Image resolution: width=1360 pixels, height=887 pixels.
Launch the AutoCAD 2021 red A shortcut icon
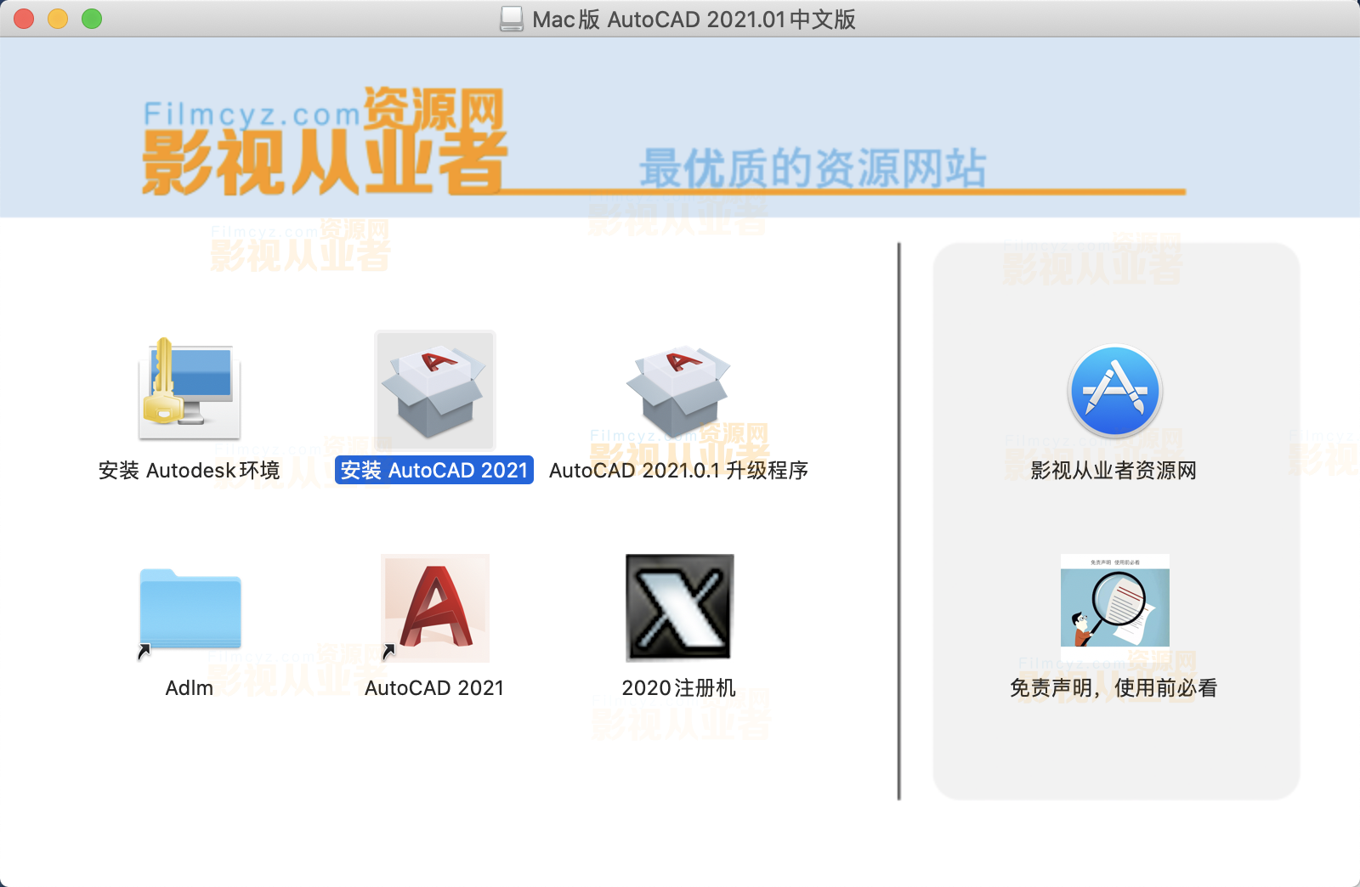(x=434, y=608)
